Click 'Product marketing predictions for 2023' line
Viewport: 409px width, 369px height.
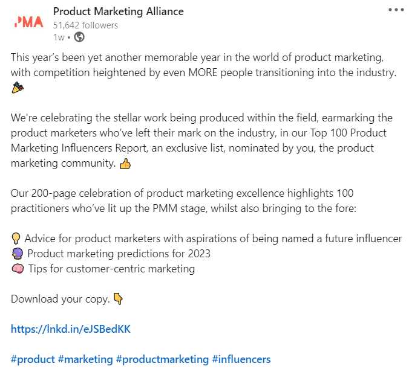[x=119, y=254]
